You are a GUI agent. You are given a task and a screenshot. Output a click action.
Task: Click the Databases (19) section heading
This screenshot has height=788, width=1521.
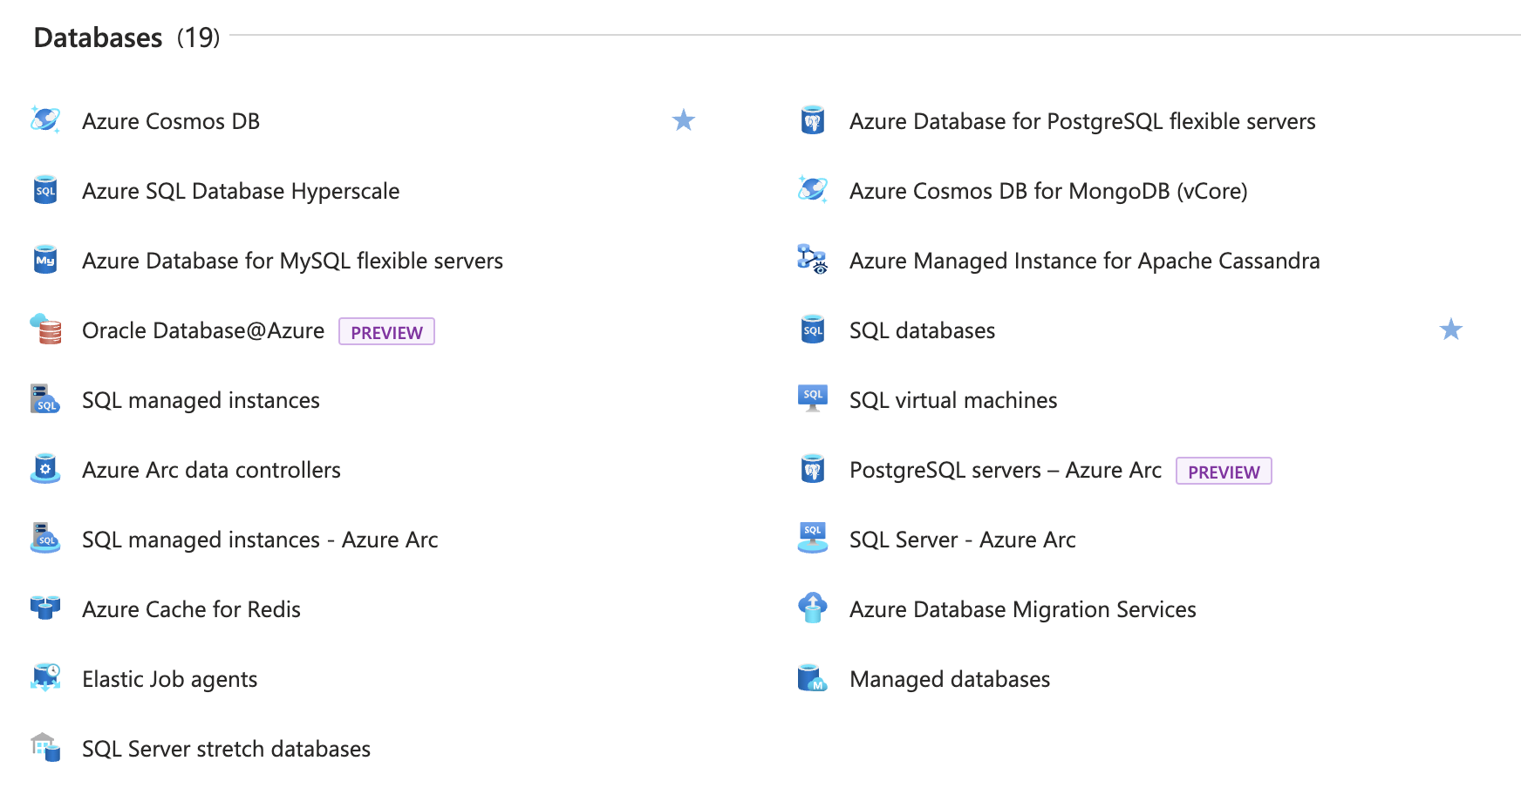(x=126, y=37)
